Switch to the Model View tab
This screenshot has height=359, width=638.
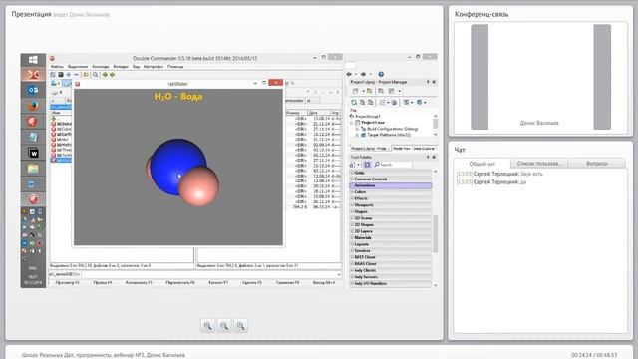click(x=401, y=149)
